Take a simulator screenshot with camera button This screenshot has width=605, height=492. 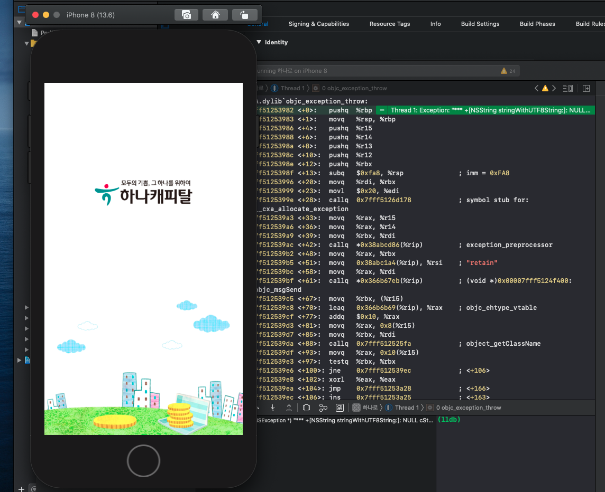pyautogui.click(x=186, y=15)
